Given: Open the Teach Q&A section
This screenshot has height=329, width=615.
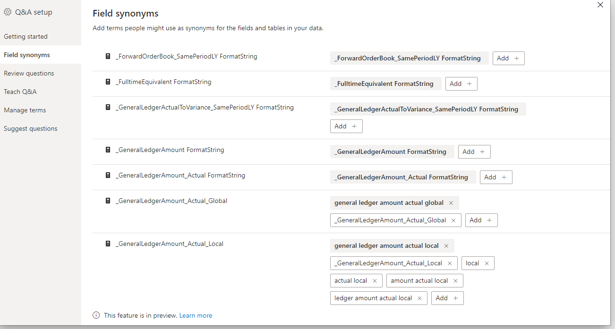Looking at the screenshot, I should coord(41,92).
